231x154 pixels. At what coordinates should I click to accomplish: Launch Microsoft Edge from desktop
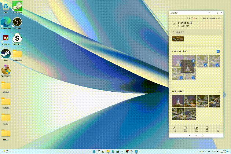[5, 22]
